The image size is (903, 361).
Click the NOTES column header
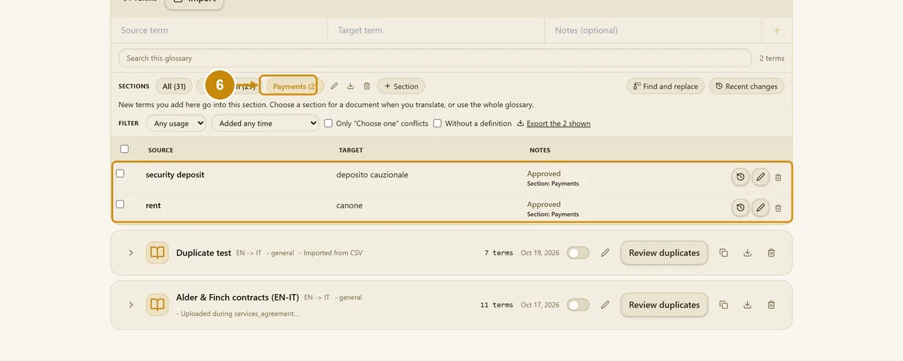(x=540, y=150)
